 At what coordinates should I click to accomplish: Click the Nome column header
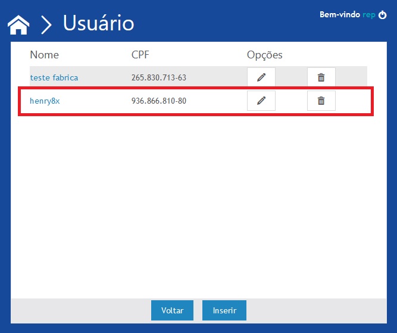[44, 55]
